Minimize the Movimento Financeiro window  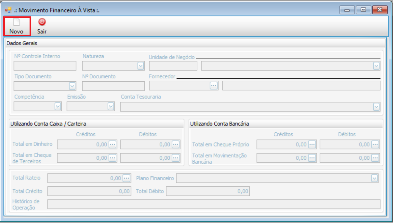click(x=347, y=10)
